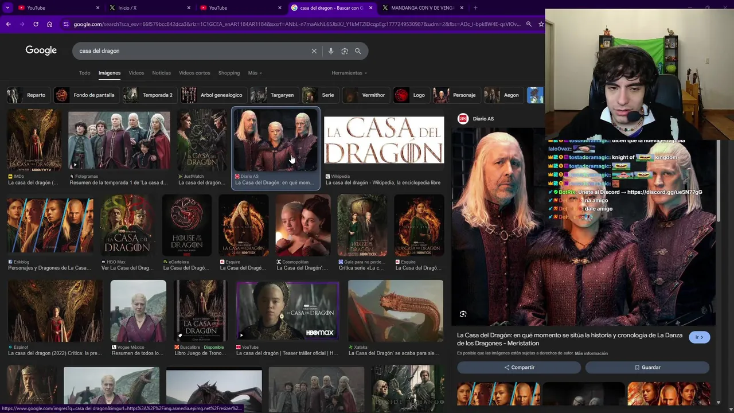Save image with Guardar button
This screenshot has width=734, height=413.
[x=647, y=367]
